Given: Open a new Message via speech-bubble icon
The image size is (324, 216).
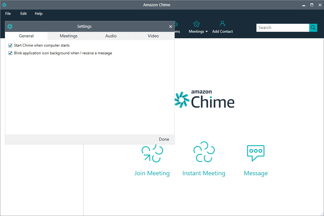Looking at the screenshot, I should tap(256, 153).
